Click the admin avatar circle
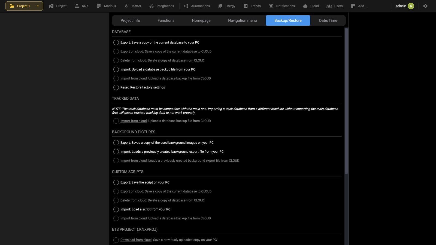The height and width of the screenshot is (245, 436). tap(411, 6)
